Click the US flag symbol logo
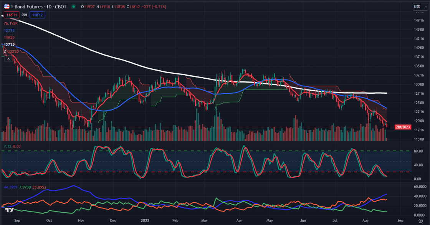 [x=7, y=7]
